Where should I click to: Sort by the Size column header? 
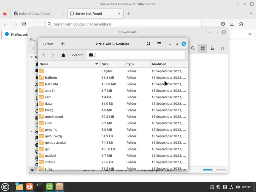pyautogui.click(x=113, y=64)
